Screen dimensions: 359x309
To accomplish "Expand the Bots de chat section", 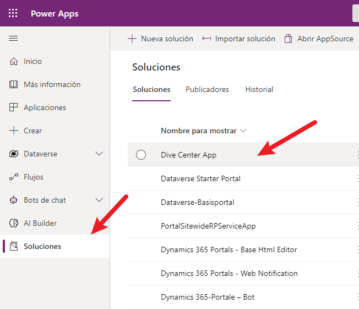I will (99, 200).
